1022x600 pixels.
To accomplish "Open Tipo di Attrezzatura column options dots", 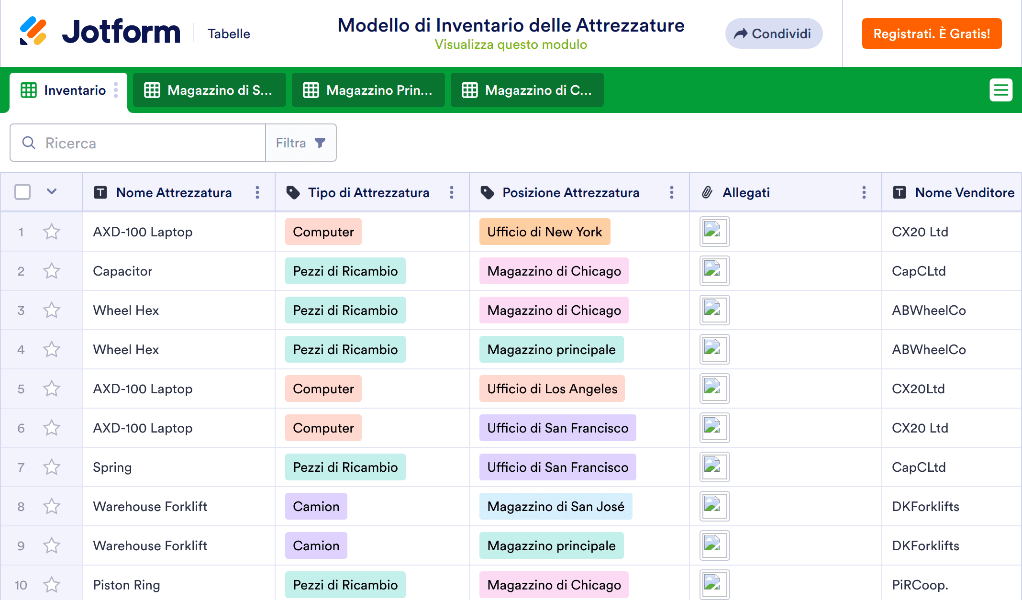I will pyautogui.click(x=451, y=192).
